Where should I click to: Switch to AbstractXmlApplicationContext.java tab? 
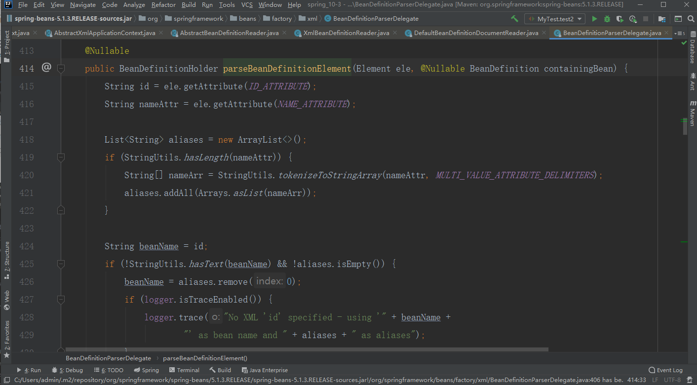point(105,33)
